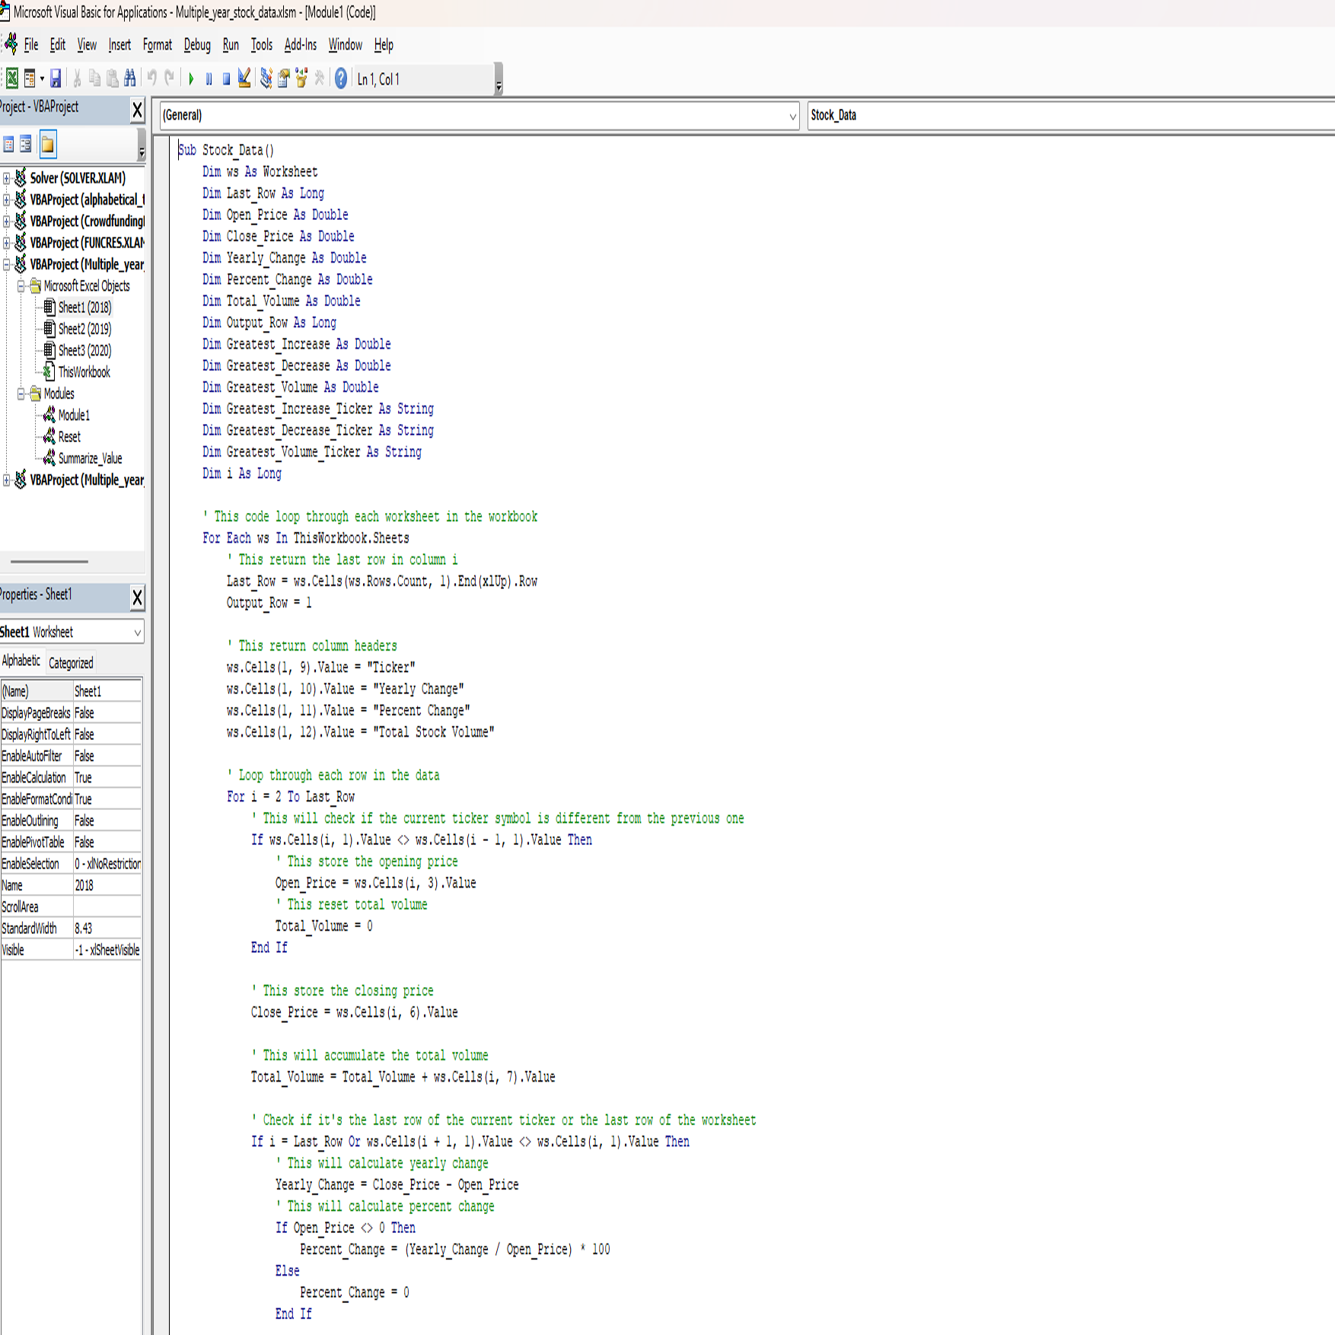Switch to Categorized properties tab
Image resolution: width=1335 pixels, height=1335 pixels.
point(71,663)
